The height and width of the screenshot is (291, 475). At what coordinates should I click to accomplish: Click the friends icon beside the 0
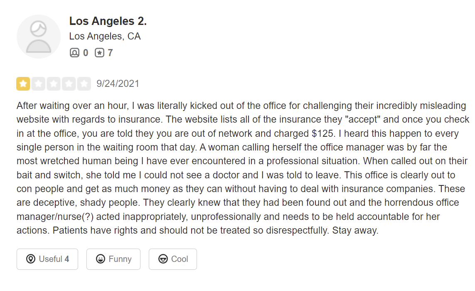pyautogui.click(x=74, y=53)
